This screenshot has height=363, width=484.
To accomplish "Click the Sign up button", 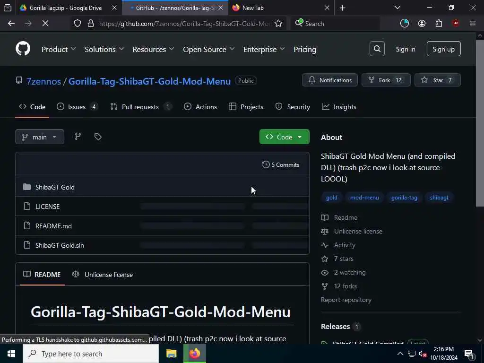I will (443, 49).
